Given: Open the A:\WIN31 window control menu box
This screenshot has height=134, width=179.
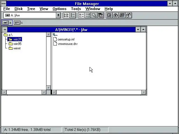Looking at the screenshot, I should [x=5, y=30].
